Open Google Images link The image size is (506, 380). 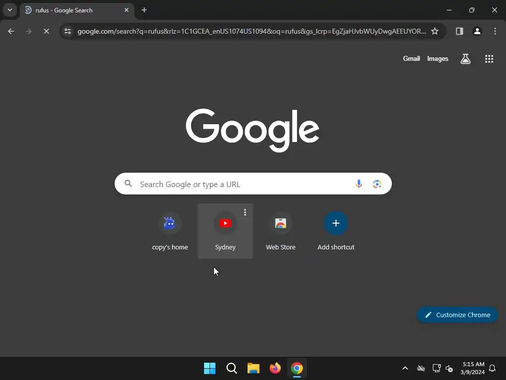click(x=438, y=58)
